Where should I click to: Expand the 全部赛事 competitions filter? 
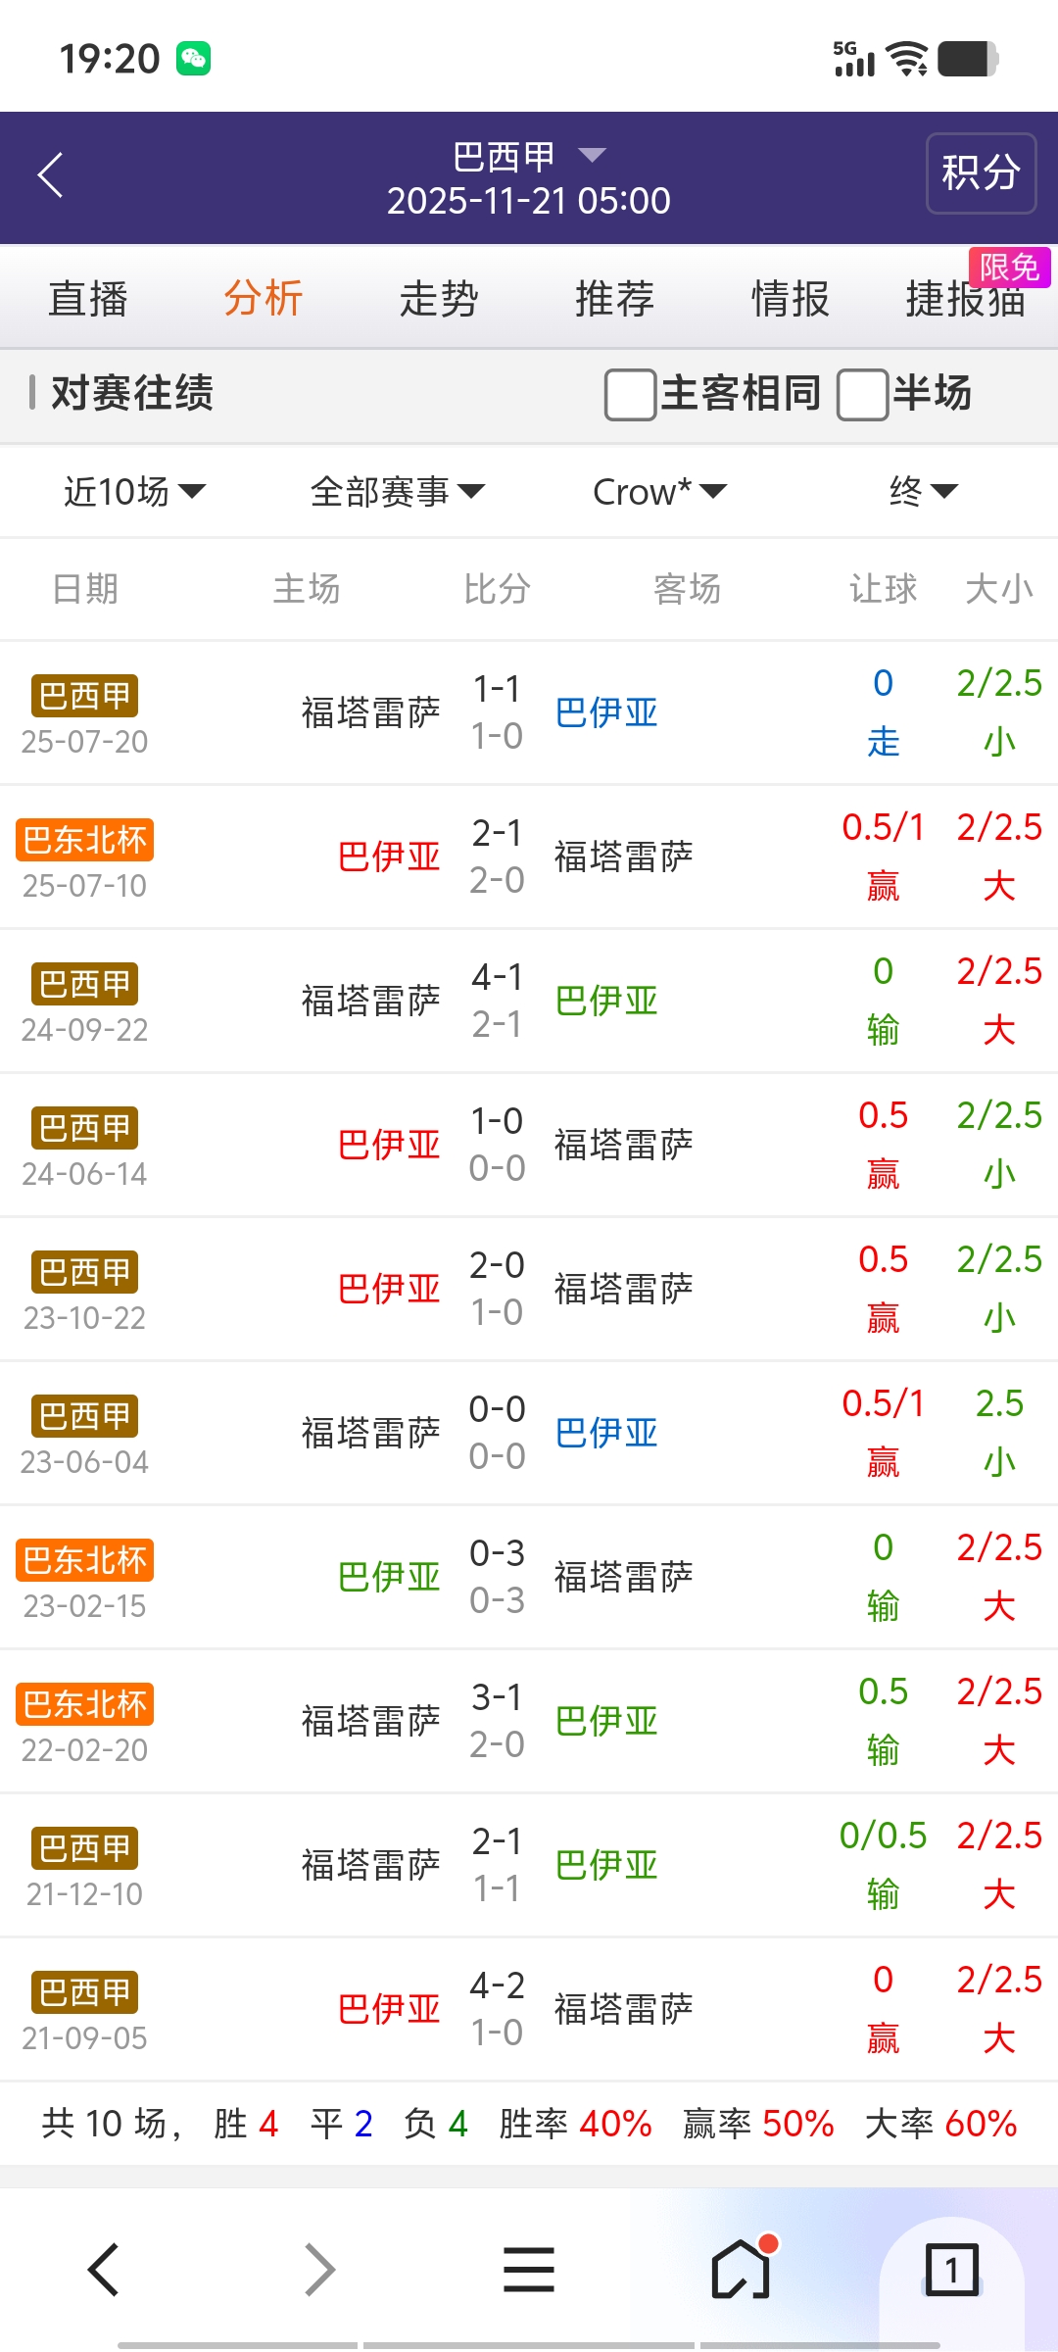[x=397, y=491]
